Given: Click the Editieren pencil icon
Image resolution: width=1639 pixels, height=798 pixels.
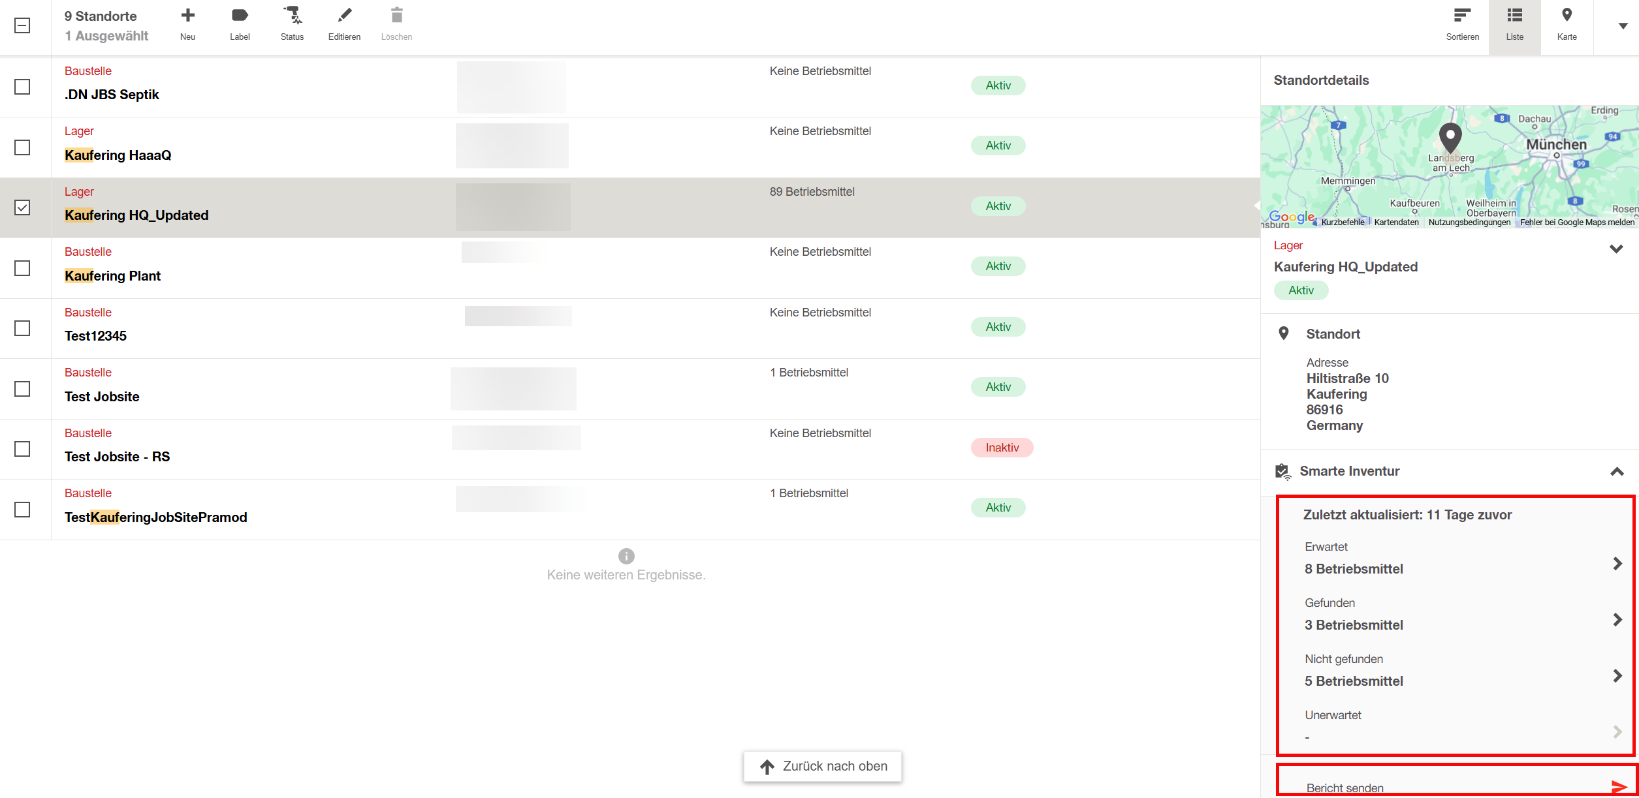Looking at the screenshot, I should 344,16.
